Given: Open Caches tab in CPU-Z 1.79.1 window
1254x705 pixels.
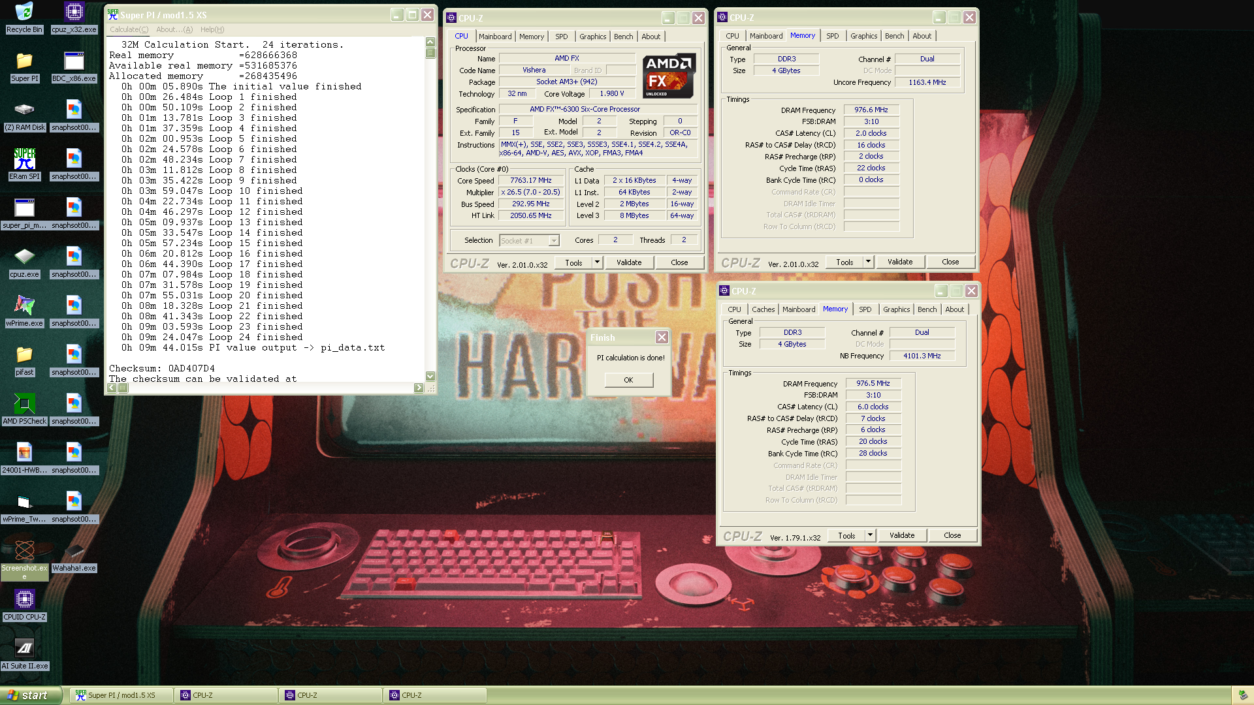Looking at the screenshot, I should tap(763, 309).
